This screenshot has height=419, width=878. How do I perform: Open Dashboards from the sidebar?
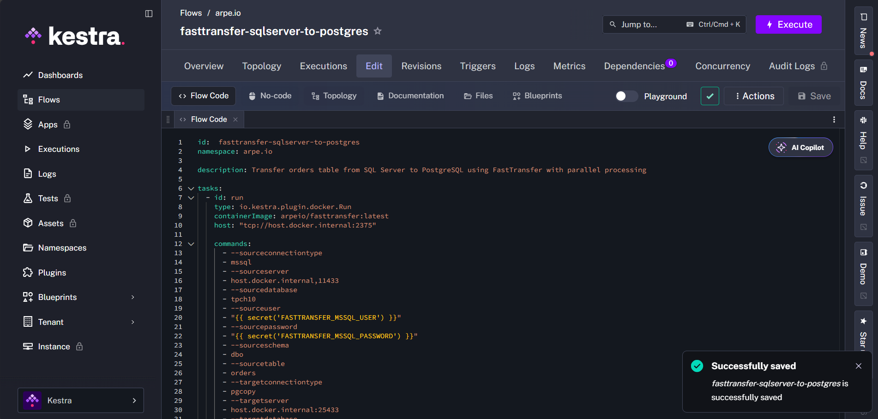coord(60,75)
